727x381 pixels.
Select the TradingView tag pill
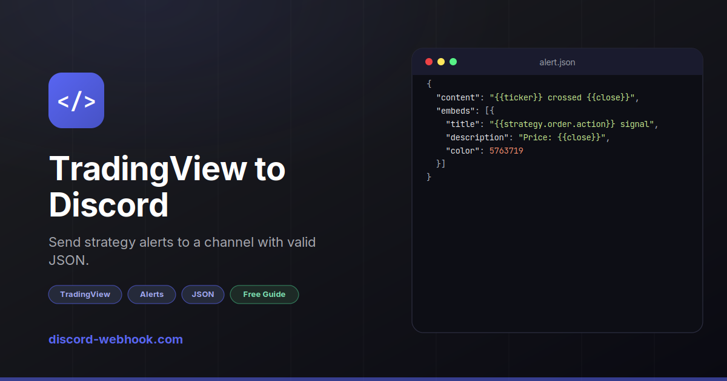point(85,295)
